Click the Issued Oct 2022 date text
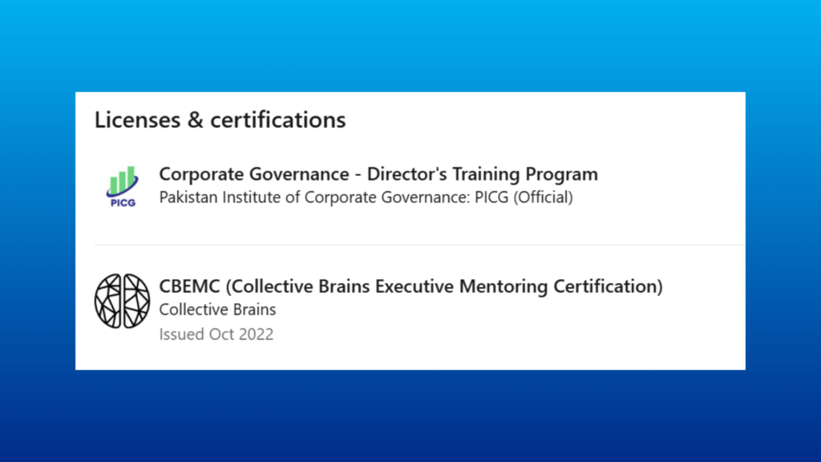This screenshot has height=462, width=821. (216, 334)
